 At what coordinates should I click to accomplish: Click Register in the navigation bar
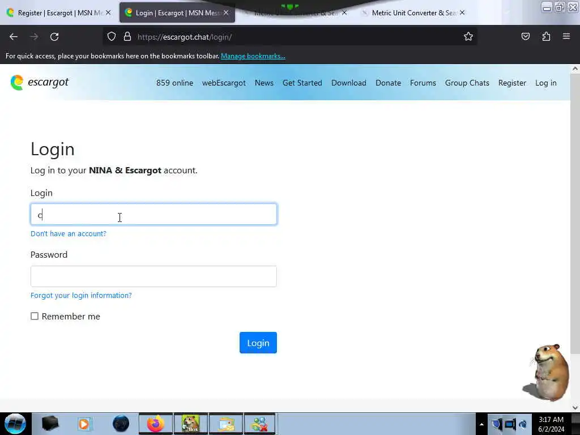pyautogui.click(x=512, y=83)
